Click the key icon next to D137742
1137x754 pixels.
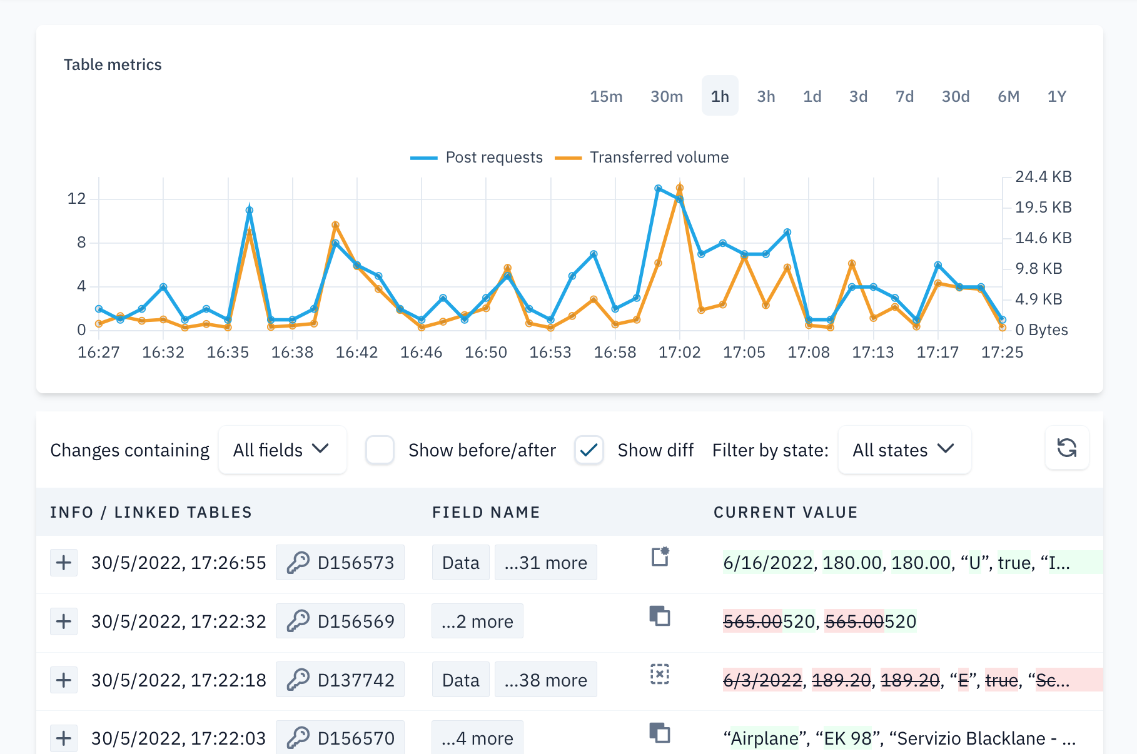pos(300,679)
